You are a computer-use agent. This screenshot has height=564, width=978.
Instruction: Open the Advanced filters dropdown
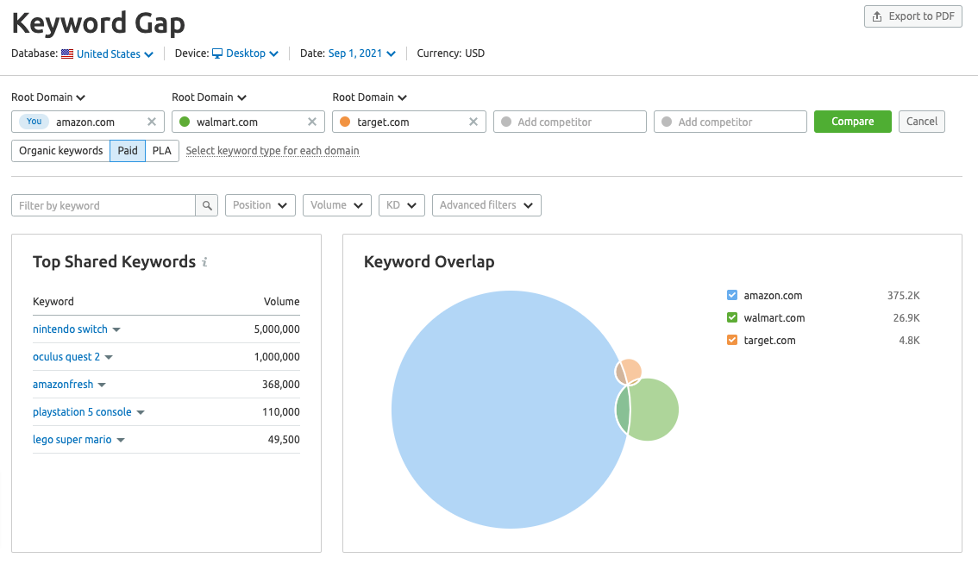coord(486,205)
